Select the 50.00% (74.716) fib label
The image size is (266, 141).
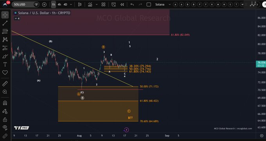click(140, 69)
